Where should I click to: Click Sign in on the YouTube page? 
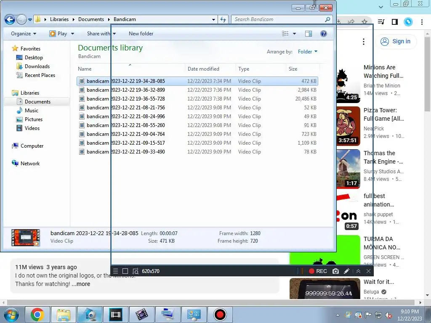click(x=396, y=42)
